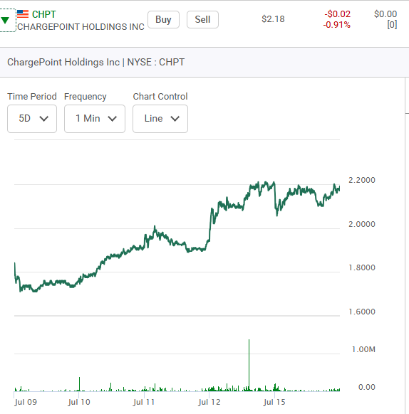
Task: Click the -0.91% percent change value
Action: tap(337, 25)
